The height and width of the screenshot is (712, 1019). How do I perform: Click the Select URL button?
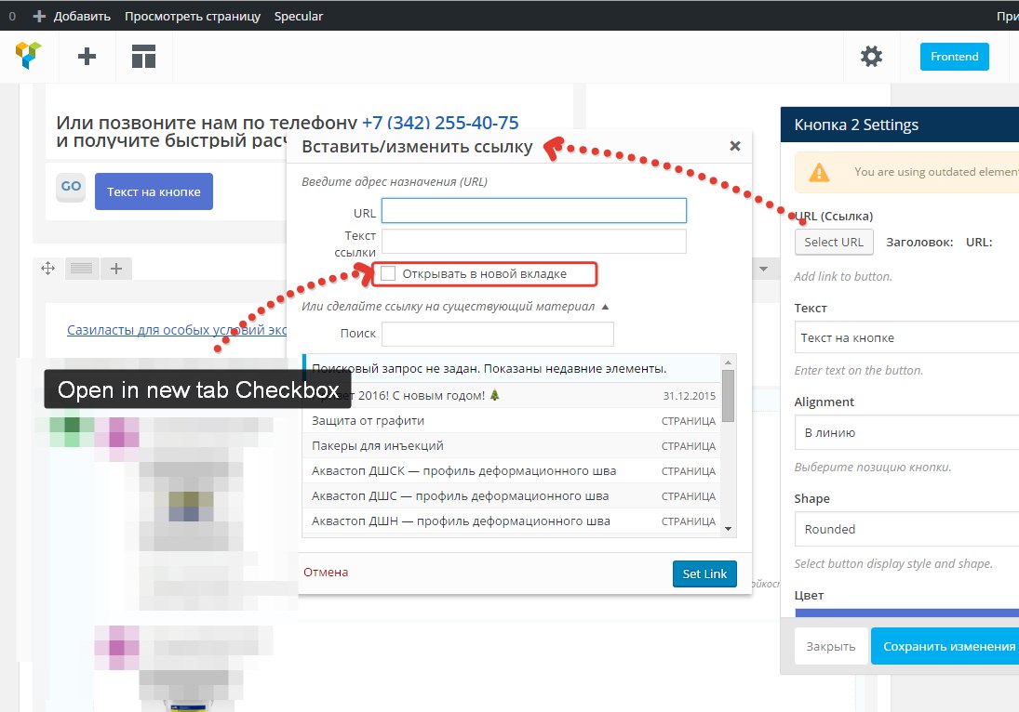pyautogui.click(x=834, y=242)
